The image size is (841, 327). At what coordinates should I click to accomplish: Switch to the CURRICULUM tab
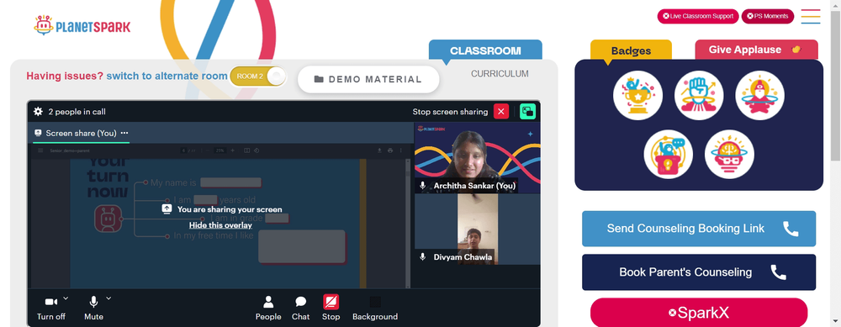pyautogui.click(x=500, y=74)
